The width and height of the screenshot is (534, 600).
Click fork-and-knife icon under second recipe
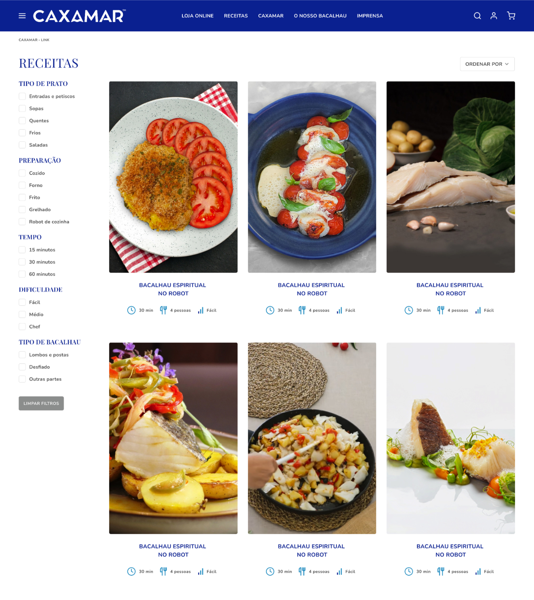(x=302, y=310)
